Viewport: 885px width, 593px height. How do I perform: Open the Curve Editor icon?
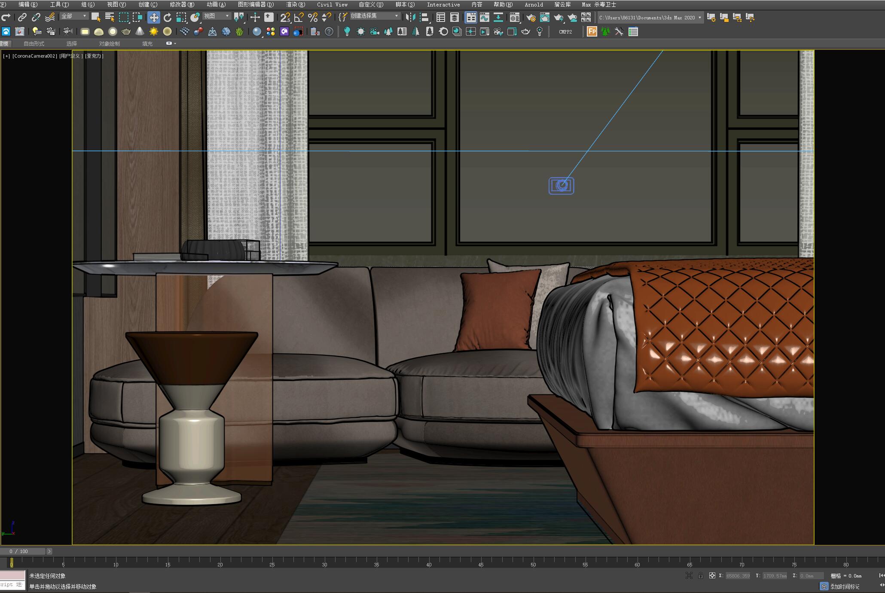coord(484,17)
